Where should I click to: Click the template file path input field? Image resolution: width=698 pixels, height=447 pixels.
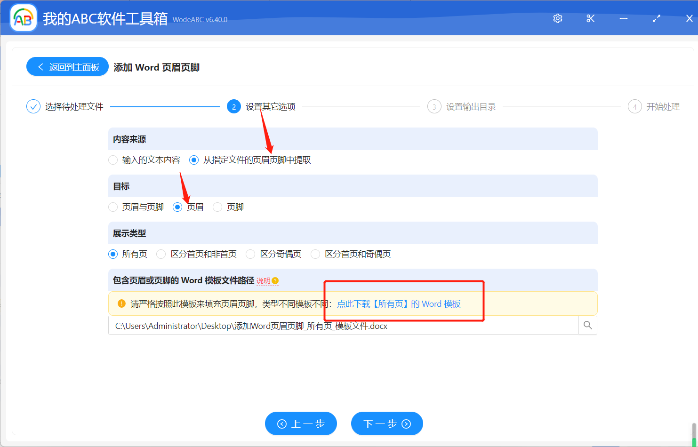click(x=329, y=325)
